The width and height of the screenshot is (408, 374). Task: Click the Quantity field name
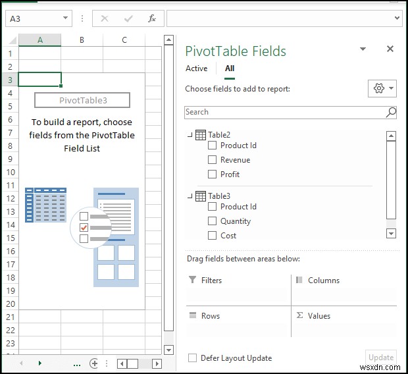click(x=236, y=221)
